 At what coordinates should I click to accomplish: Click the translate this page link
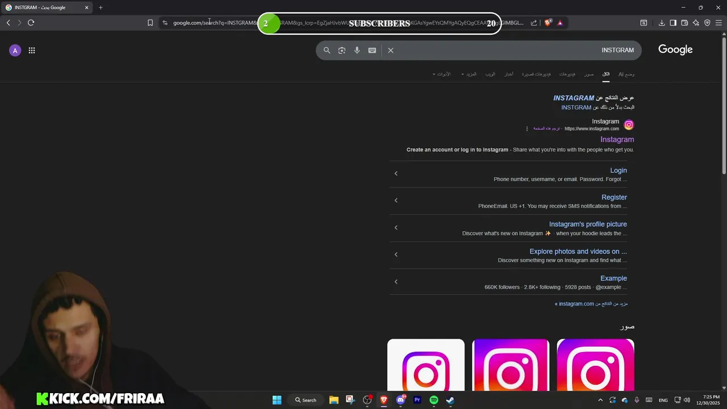[x=546, y=129]
